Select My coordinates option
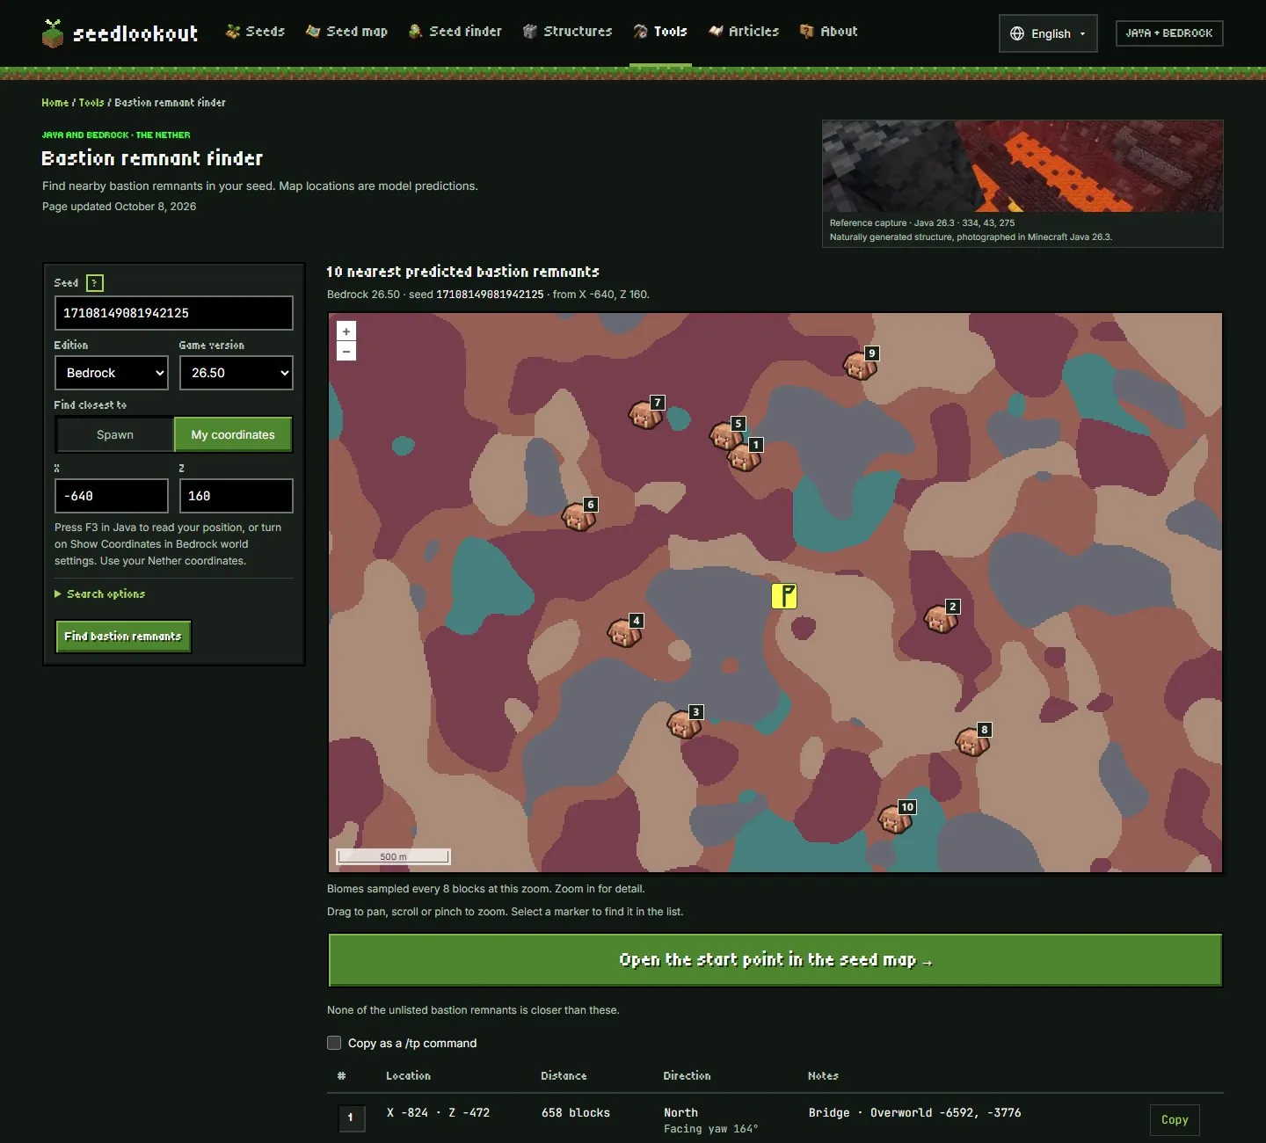This screenshot has height=1143, width=1266. 233,434
